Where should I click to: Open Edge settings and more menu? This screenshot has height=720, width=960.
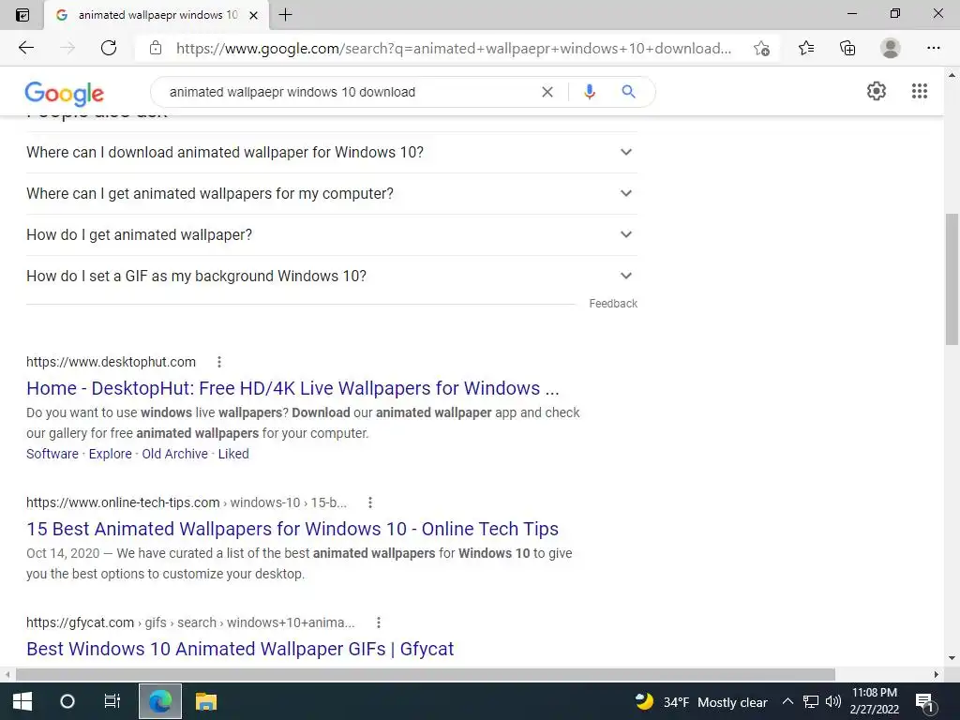933,48
